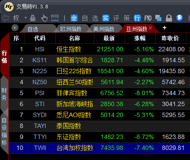Click the 评 toolbar button

coord(116,18)
